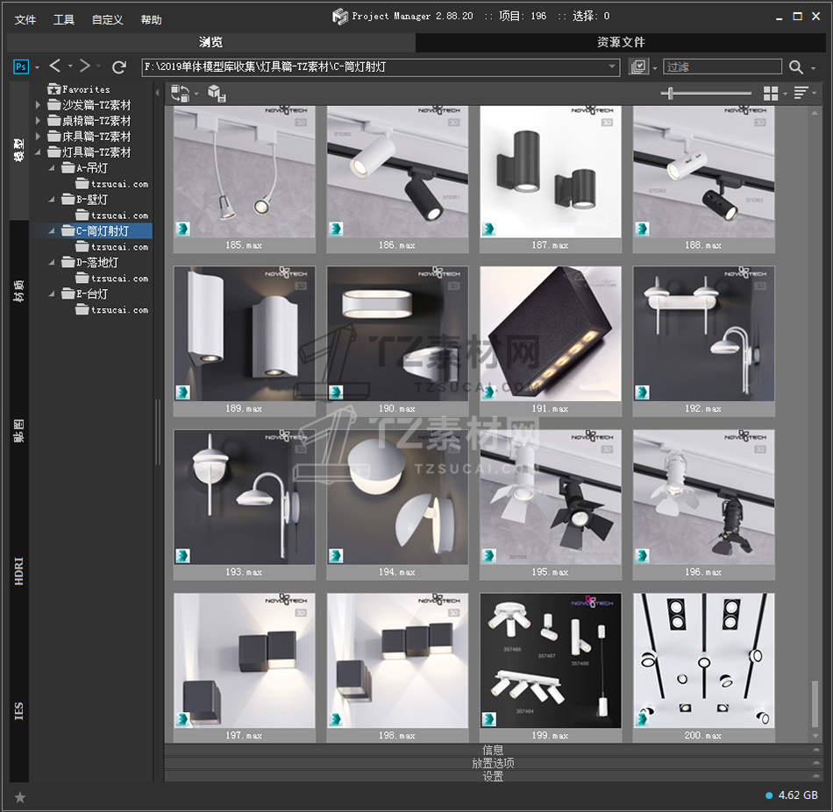Screen dimensions: 833x812
Task: Expand the 沙发篇-TZ素材 folder
Action: tap(38, 105)
